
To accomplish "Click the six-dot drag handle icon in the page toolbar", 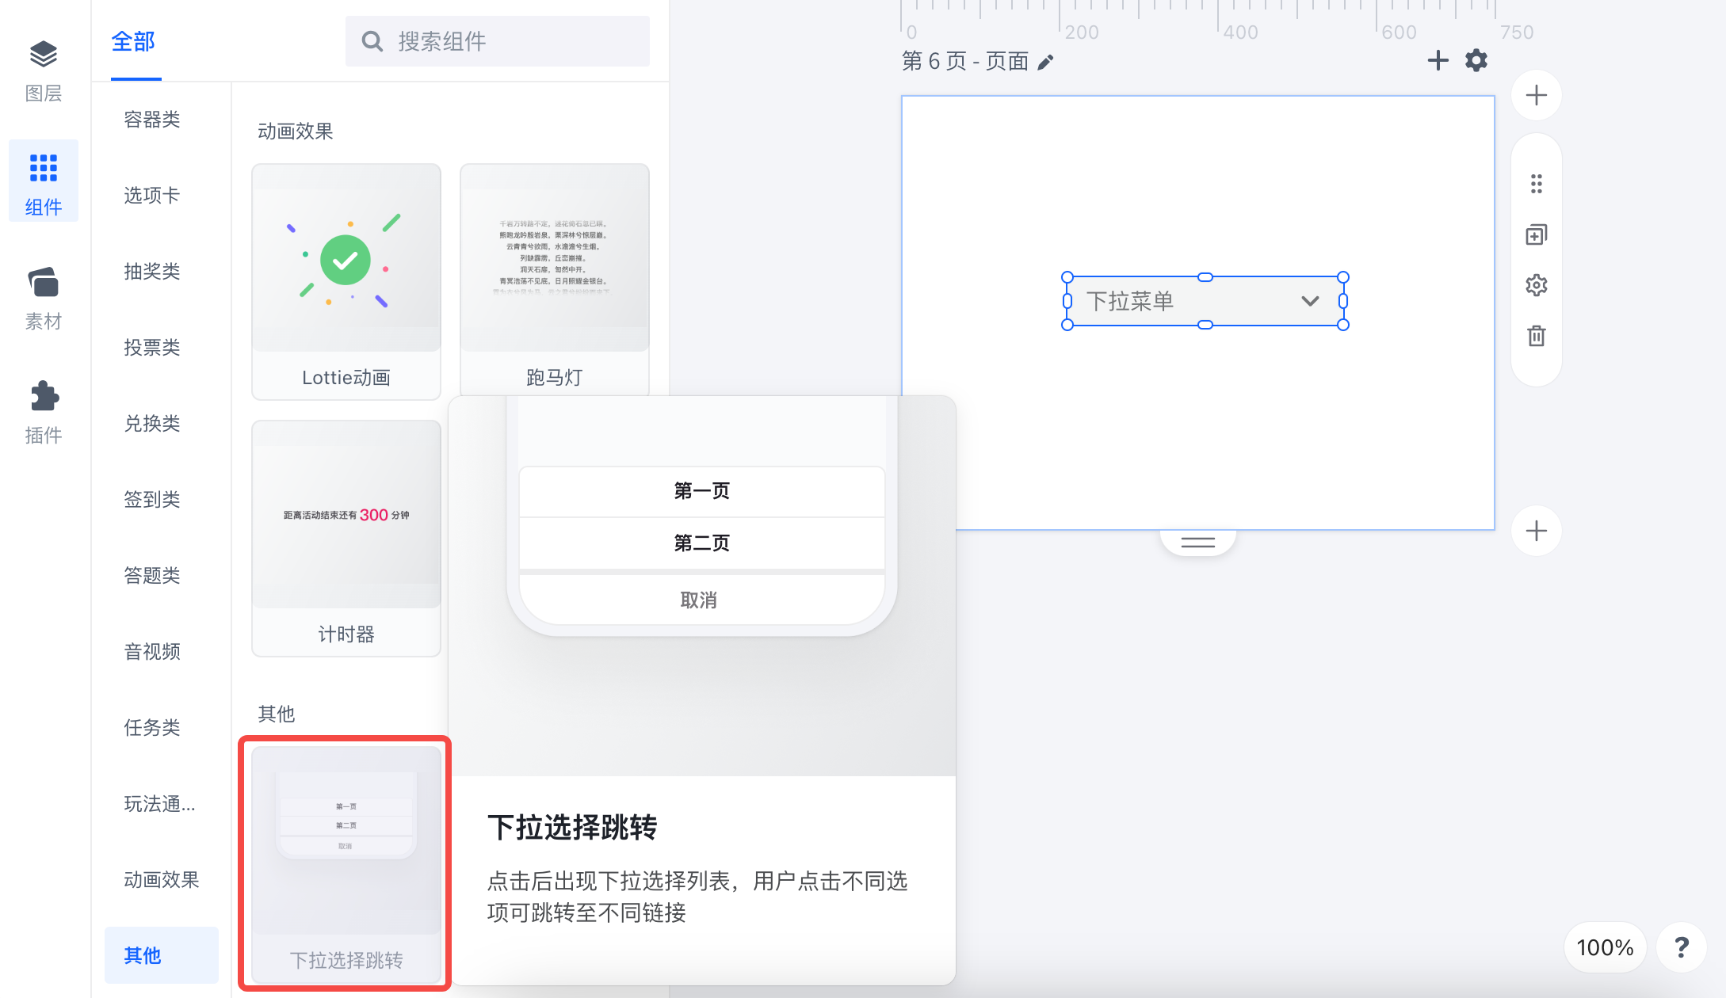I will pos(1536,184).
